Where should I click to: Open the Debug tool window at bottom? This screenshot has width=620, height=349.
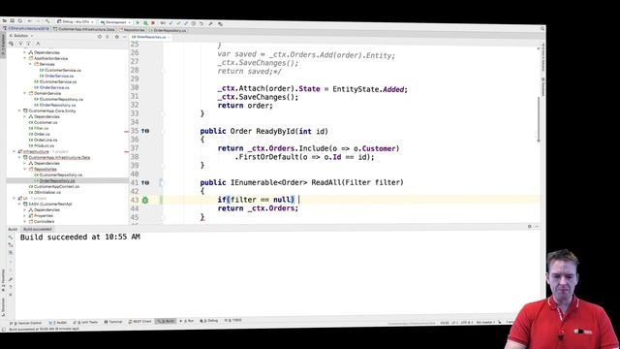209,321
